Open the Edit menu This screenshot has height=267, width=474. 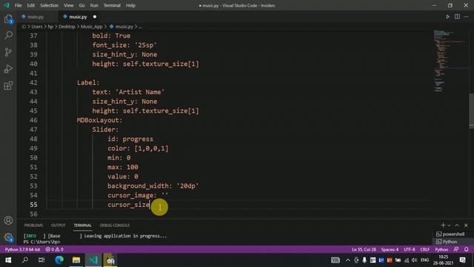click(x=31, y=5)
